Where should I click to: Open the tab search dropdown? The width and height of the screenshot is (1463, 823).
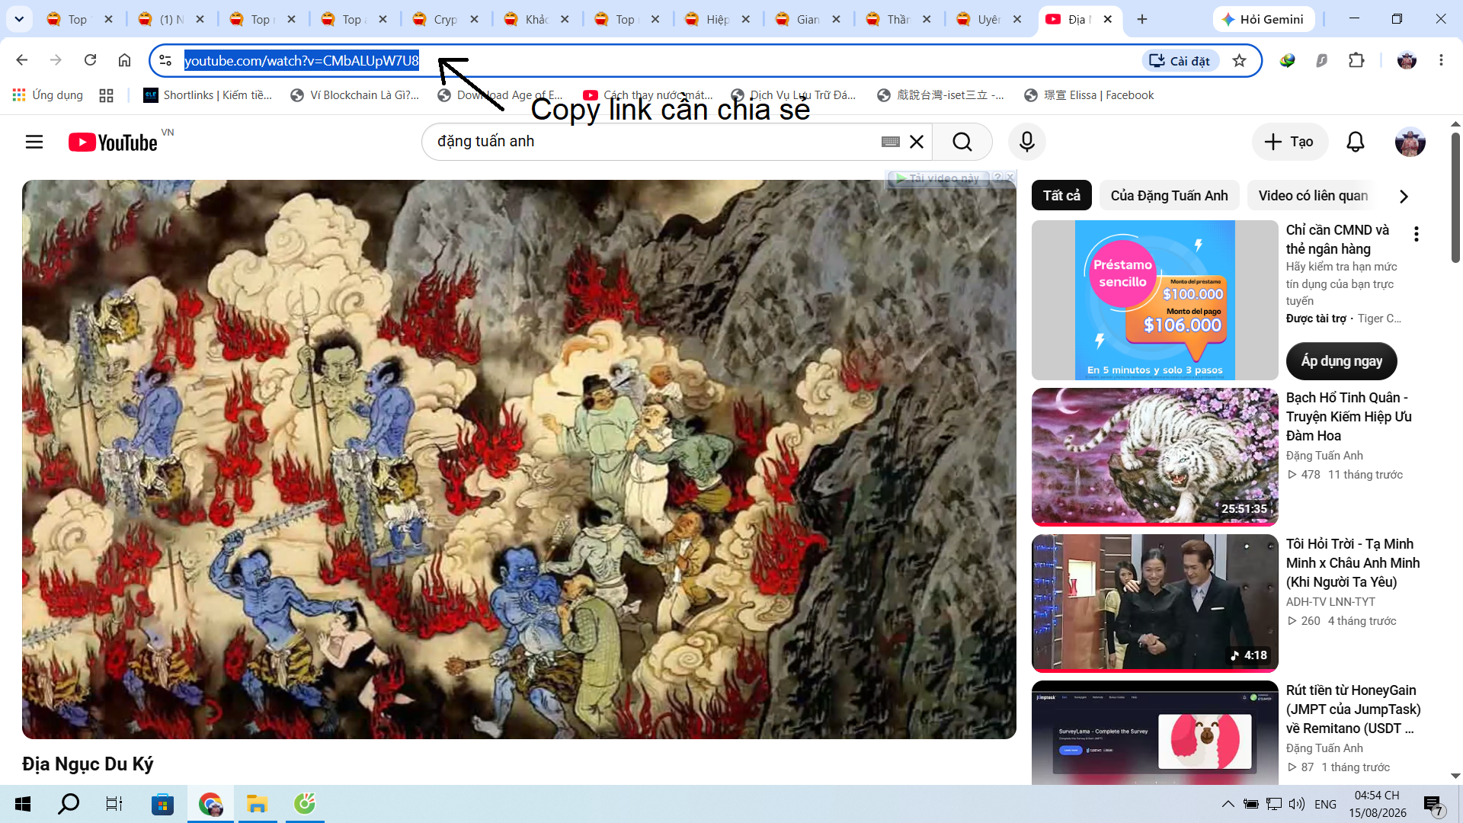19,19
